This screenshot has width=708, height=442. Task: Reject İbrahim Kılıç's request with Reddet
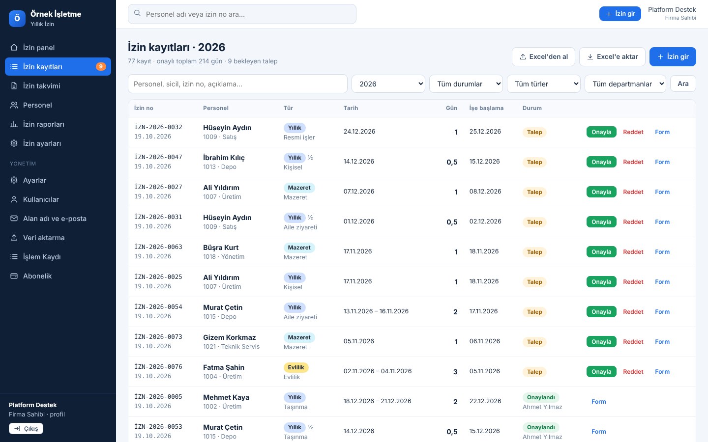click(633, 162)
